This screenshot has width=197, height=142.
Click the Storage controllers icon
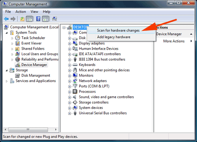point(75,102)
